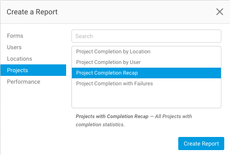This screenshot has height=155, width=230.
Task: Click the gray dialog header bar
Action: click(115, 12)
